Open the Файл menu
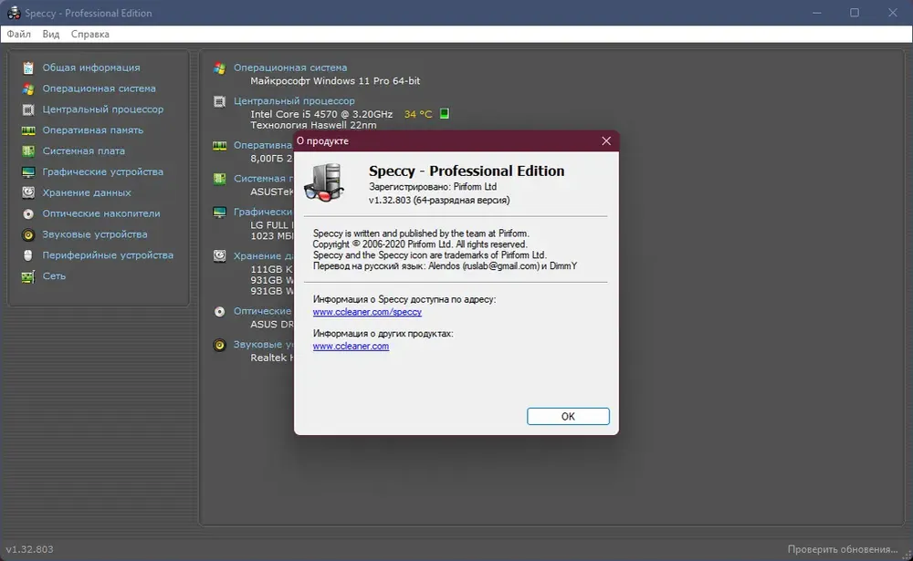913x561 pixels. [x=18, y=35]
